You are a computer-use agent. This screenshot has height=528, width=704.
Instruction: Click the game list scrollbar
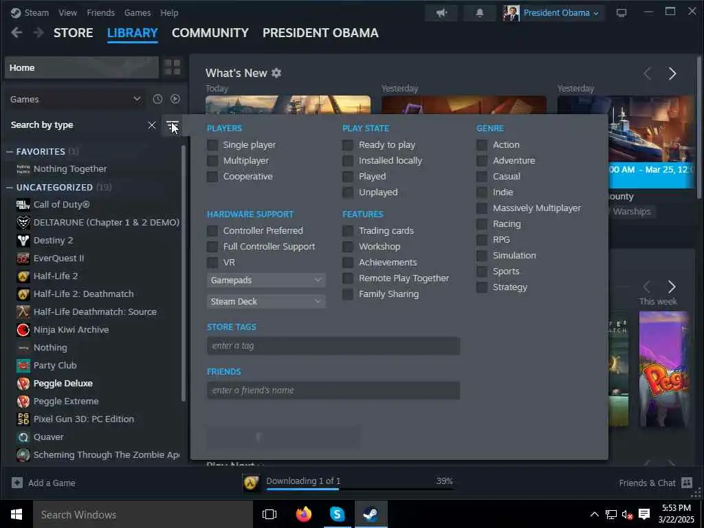click(183, 273)
